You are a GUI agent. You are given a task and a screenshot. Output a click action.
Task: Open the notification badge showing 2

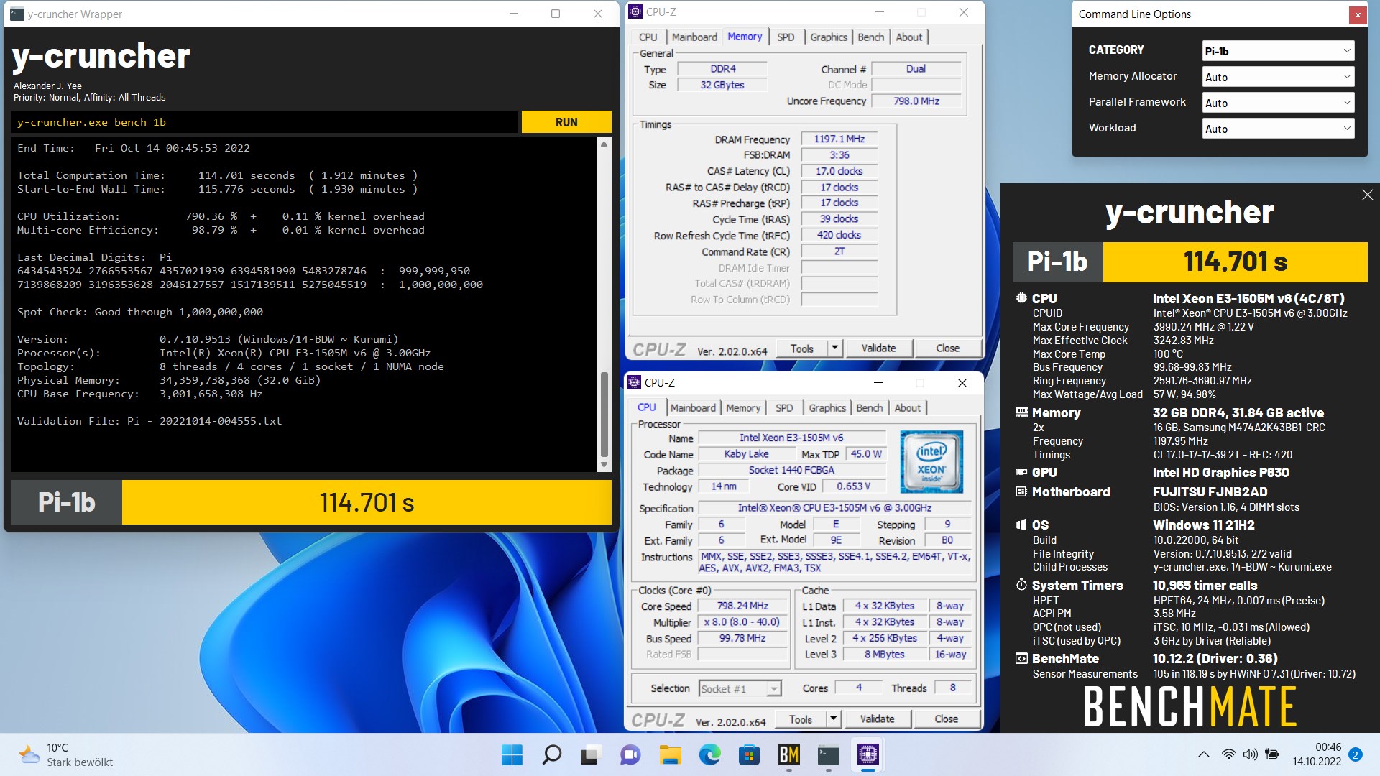1355,754
